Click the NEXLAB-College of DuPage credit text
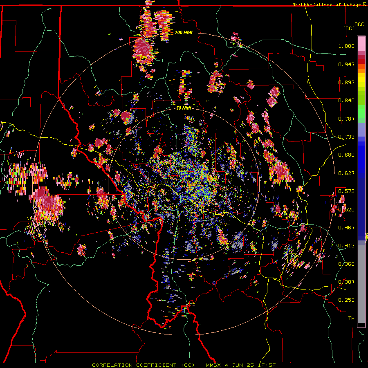Viewport: 368px width, 368px height. pos(328,4)
